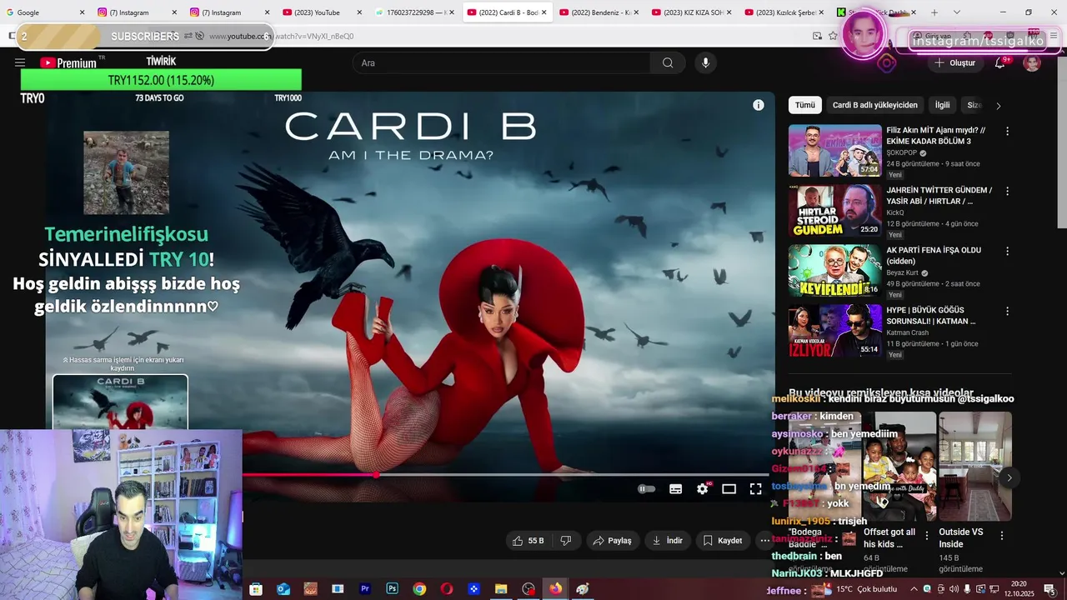The height and width of the screenshot is (600, 1067).
Task: Open options for HYPE BÜYÜK GÖĞÜS video
Action: [1007, 312]
